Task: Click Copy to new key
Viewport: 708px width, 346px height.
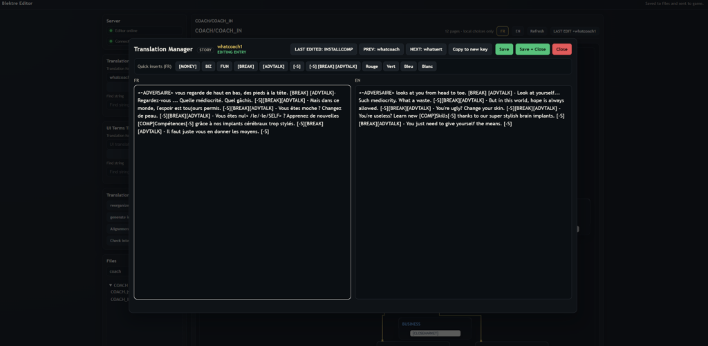Action: point(470,49)
